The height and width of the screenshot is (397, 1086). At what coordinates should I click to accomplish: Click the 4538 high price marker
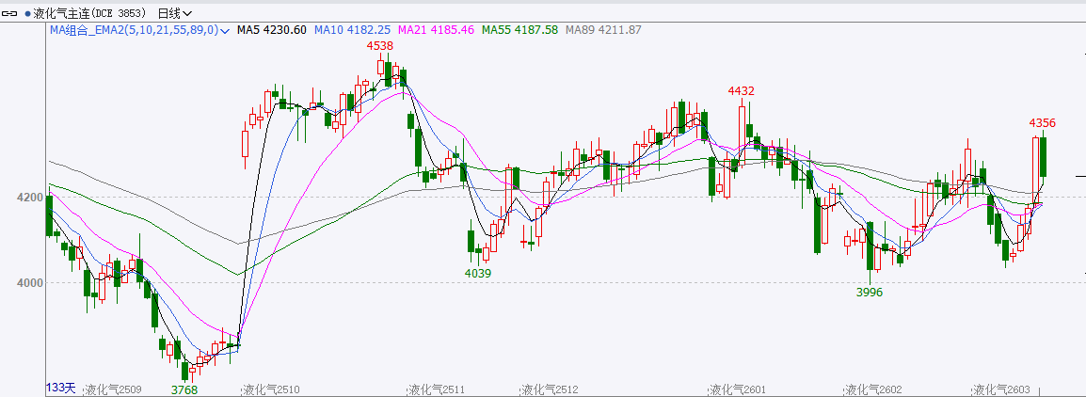(380, 45)
